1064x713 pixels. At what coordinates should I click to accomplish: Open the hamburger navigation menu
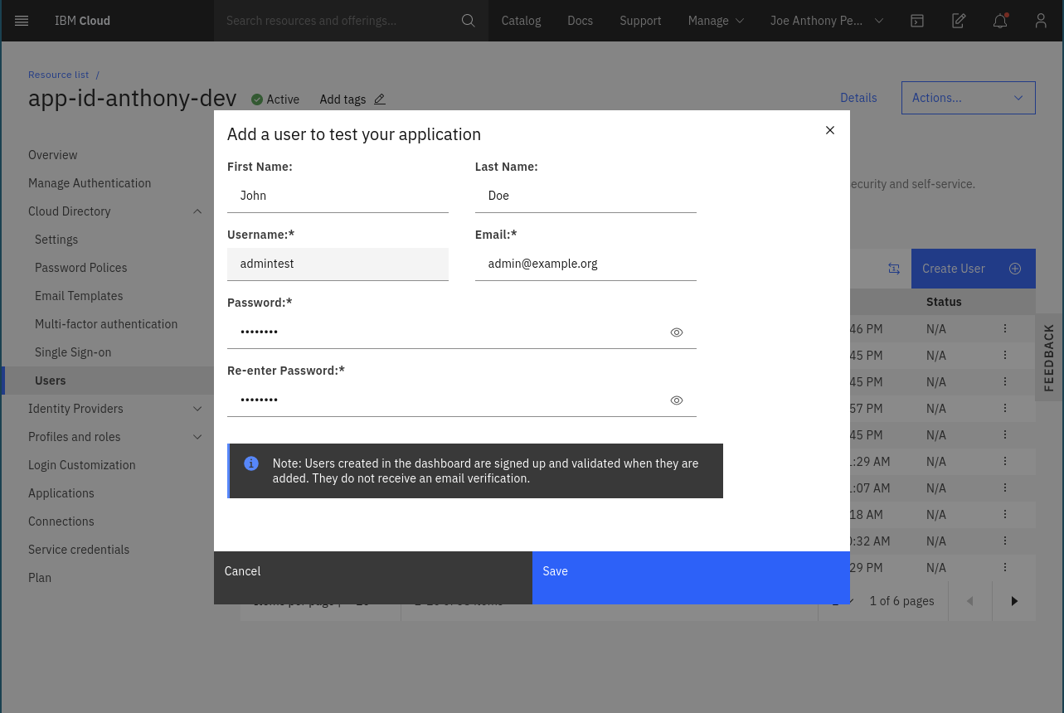click(x=22, y=21)
